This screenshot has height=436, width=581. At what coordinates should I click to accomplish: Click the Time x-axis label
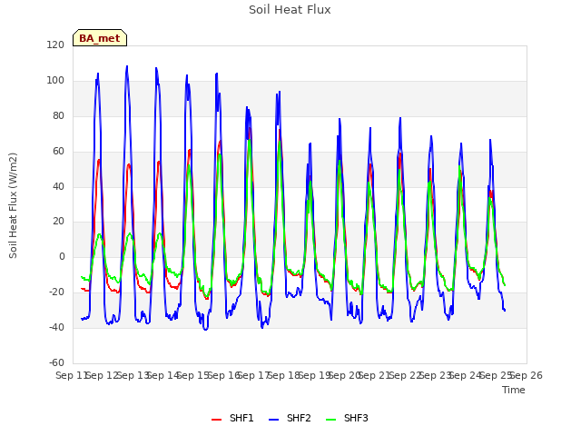[x=514, y=390]
